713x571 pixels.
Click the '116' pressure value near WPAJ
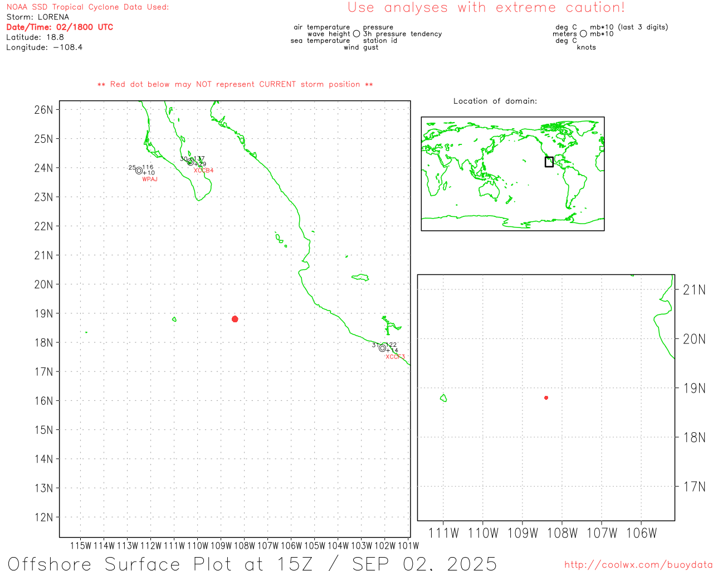(148, 167)
